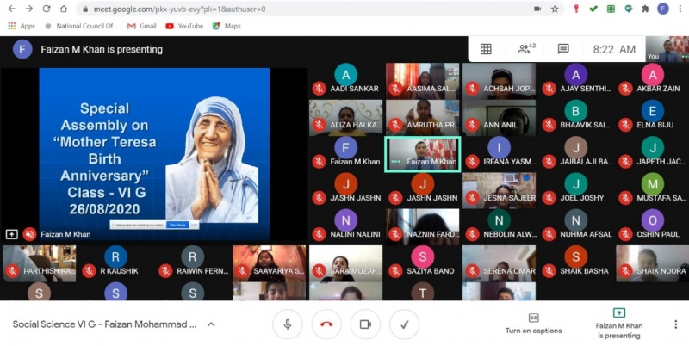The height and width of the screenshot is (346, 689).
Task: Bookmark this page with the star icon
Action: [556, 9]
